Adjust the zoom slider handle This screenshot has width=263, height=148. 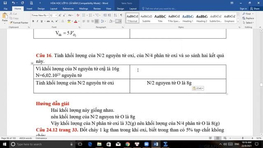(243, 138)
